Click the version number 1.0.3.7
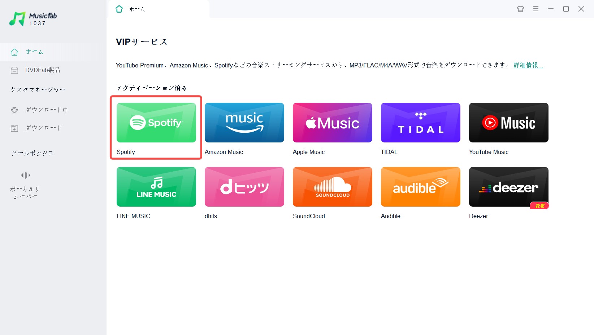The height and width of the screenshot is (335, 594). click(x=37, y=23)
